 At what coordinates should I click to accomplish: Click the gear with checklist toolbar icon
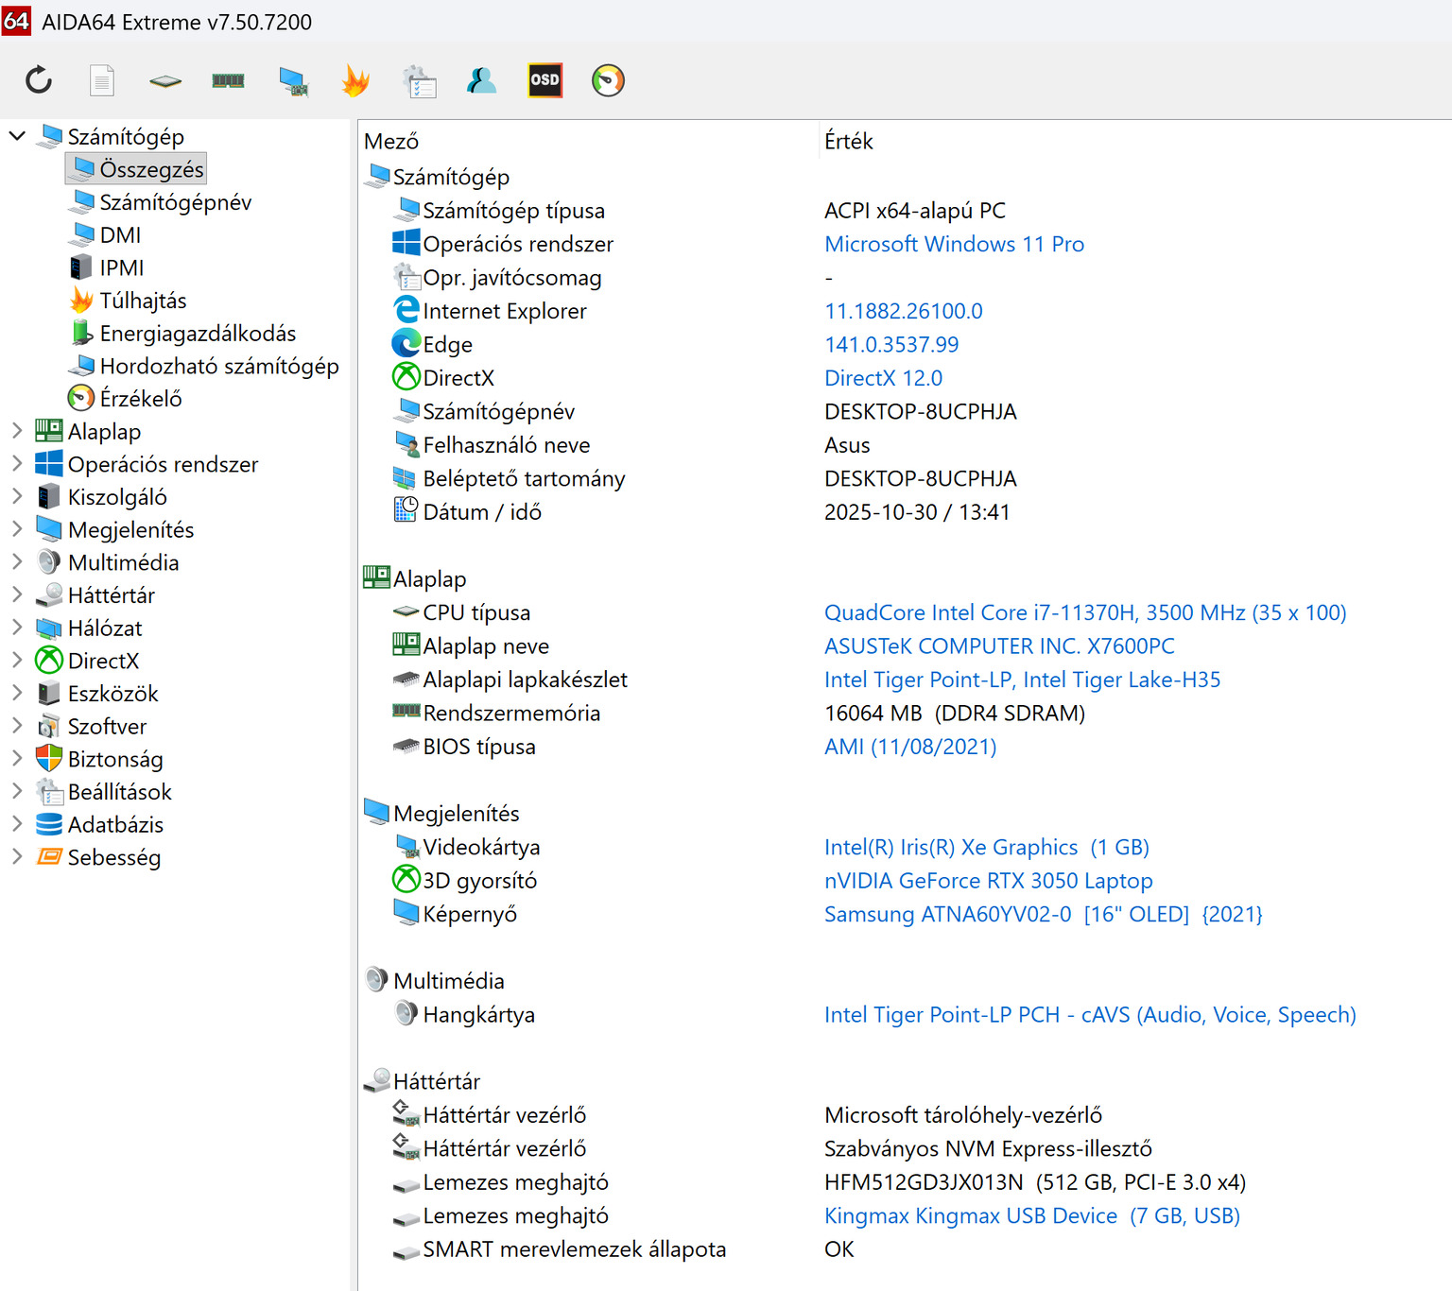coord(419,81)
